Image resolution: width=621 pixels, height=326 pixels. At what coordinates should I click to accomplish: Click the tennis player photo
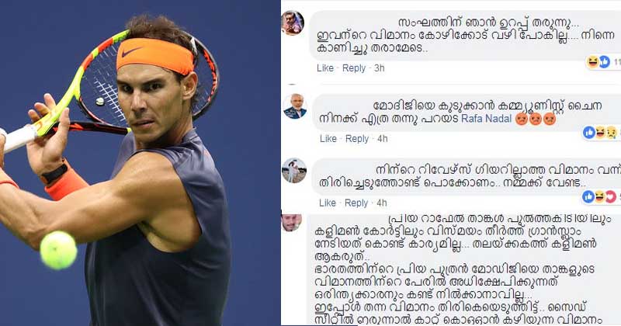pyautogui.click(x=141, y=163)
